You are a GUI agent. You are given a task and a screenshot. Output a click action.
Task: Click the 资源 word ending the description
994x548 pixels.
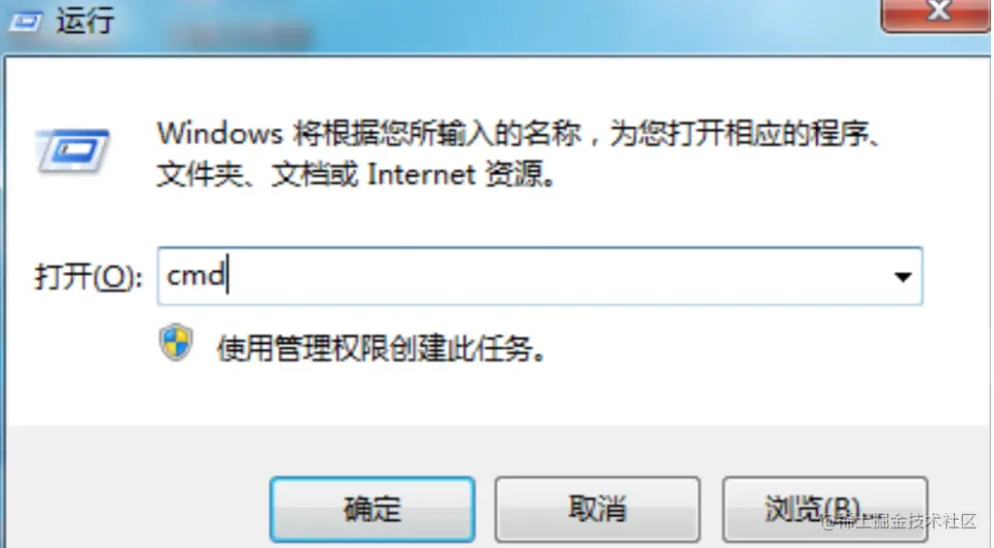click(515, 174)
